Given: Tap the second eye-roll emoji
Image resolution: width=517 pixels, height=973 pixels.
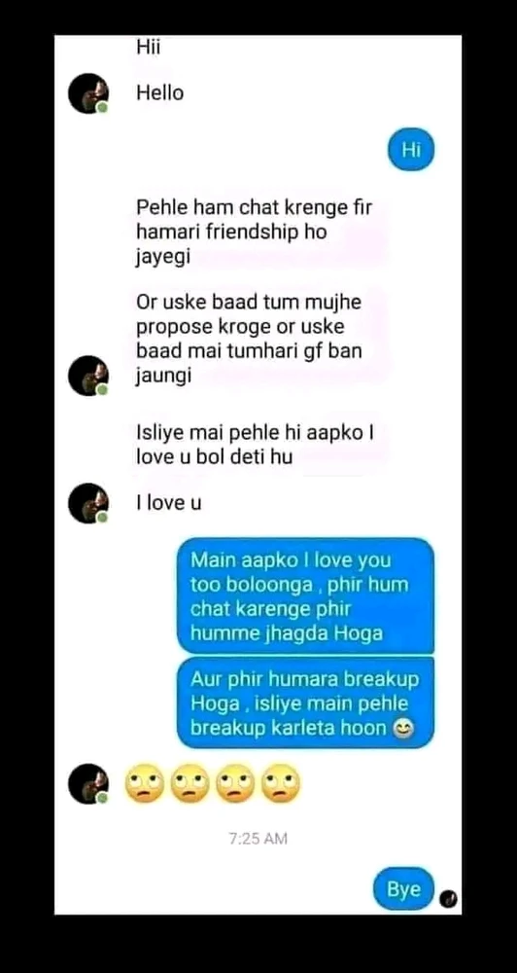Looking at the screenshot, I should (190, 784).
